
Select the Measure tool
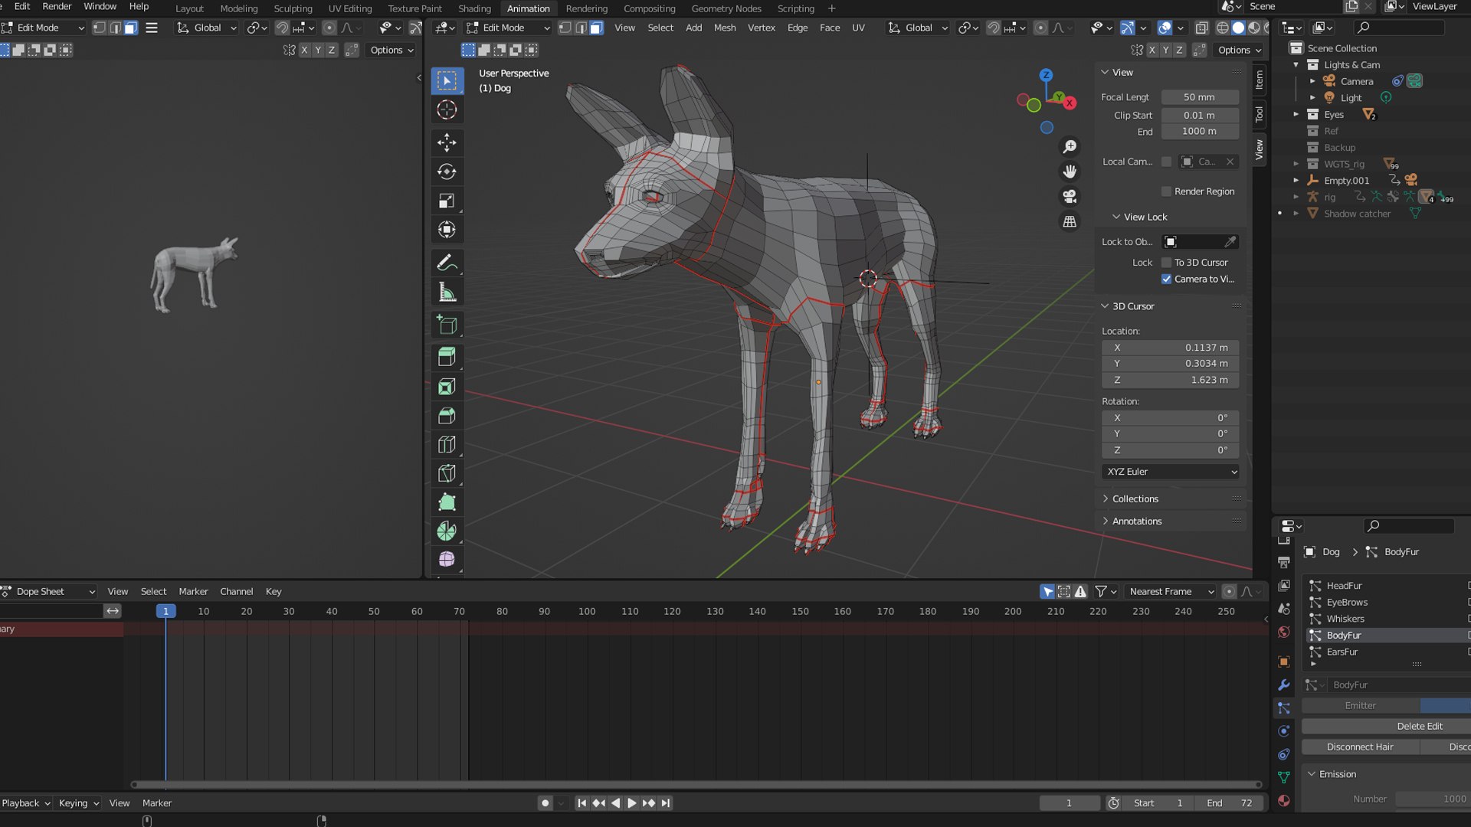pyautogui.click(x=447, y=292)
